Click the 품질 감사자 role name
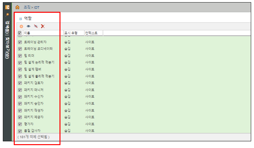Image resolution: width=254 pixels, height=148 pixels. coord(32,131)
